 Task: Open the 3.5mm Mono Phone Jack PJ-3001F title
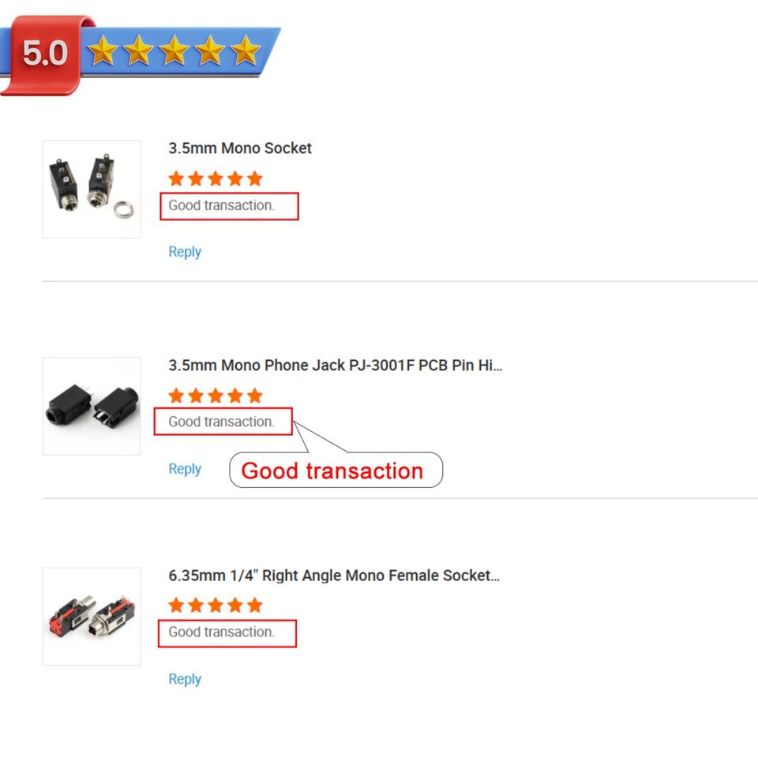[335, 366]
